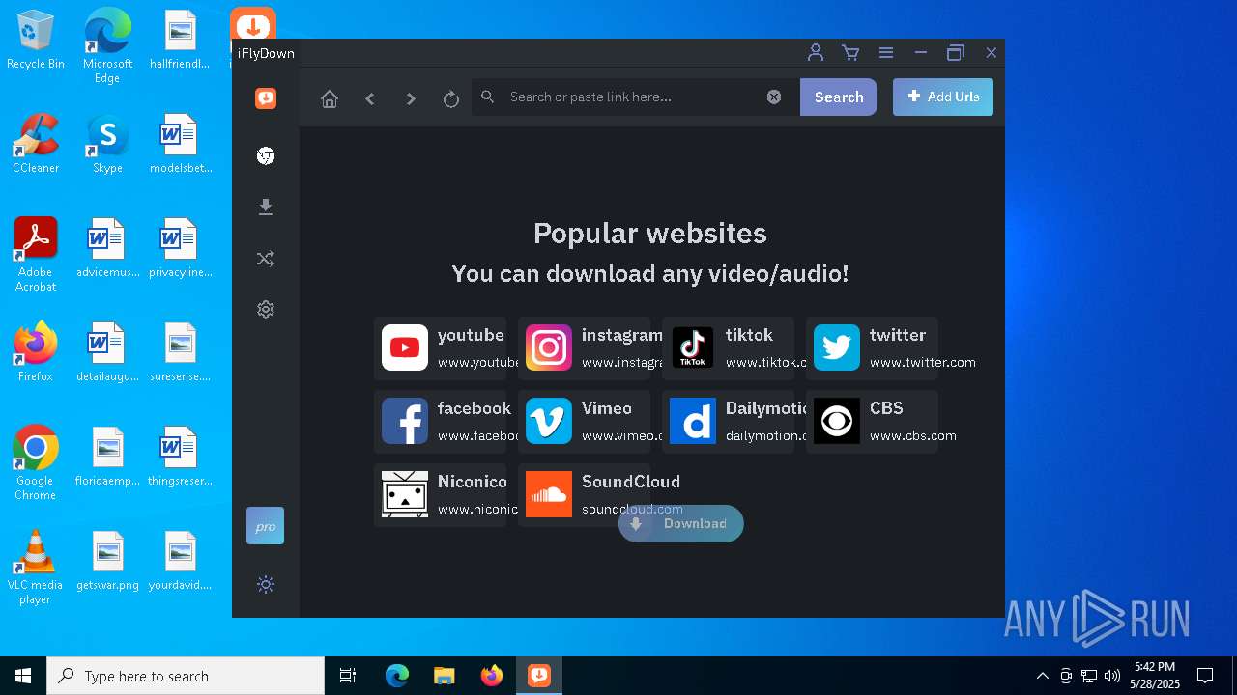Select VLC media player desktop shortcut
The height and width of the screenshot is (695, 1237).
pos(36,568)
